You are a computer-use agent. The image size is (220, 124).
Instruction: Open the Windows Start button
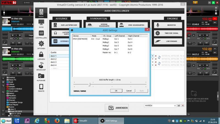[x=6, y=121]
